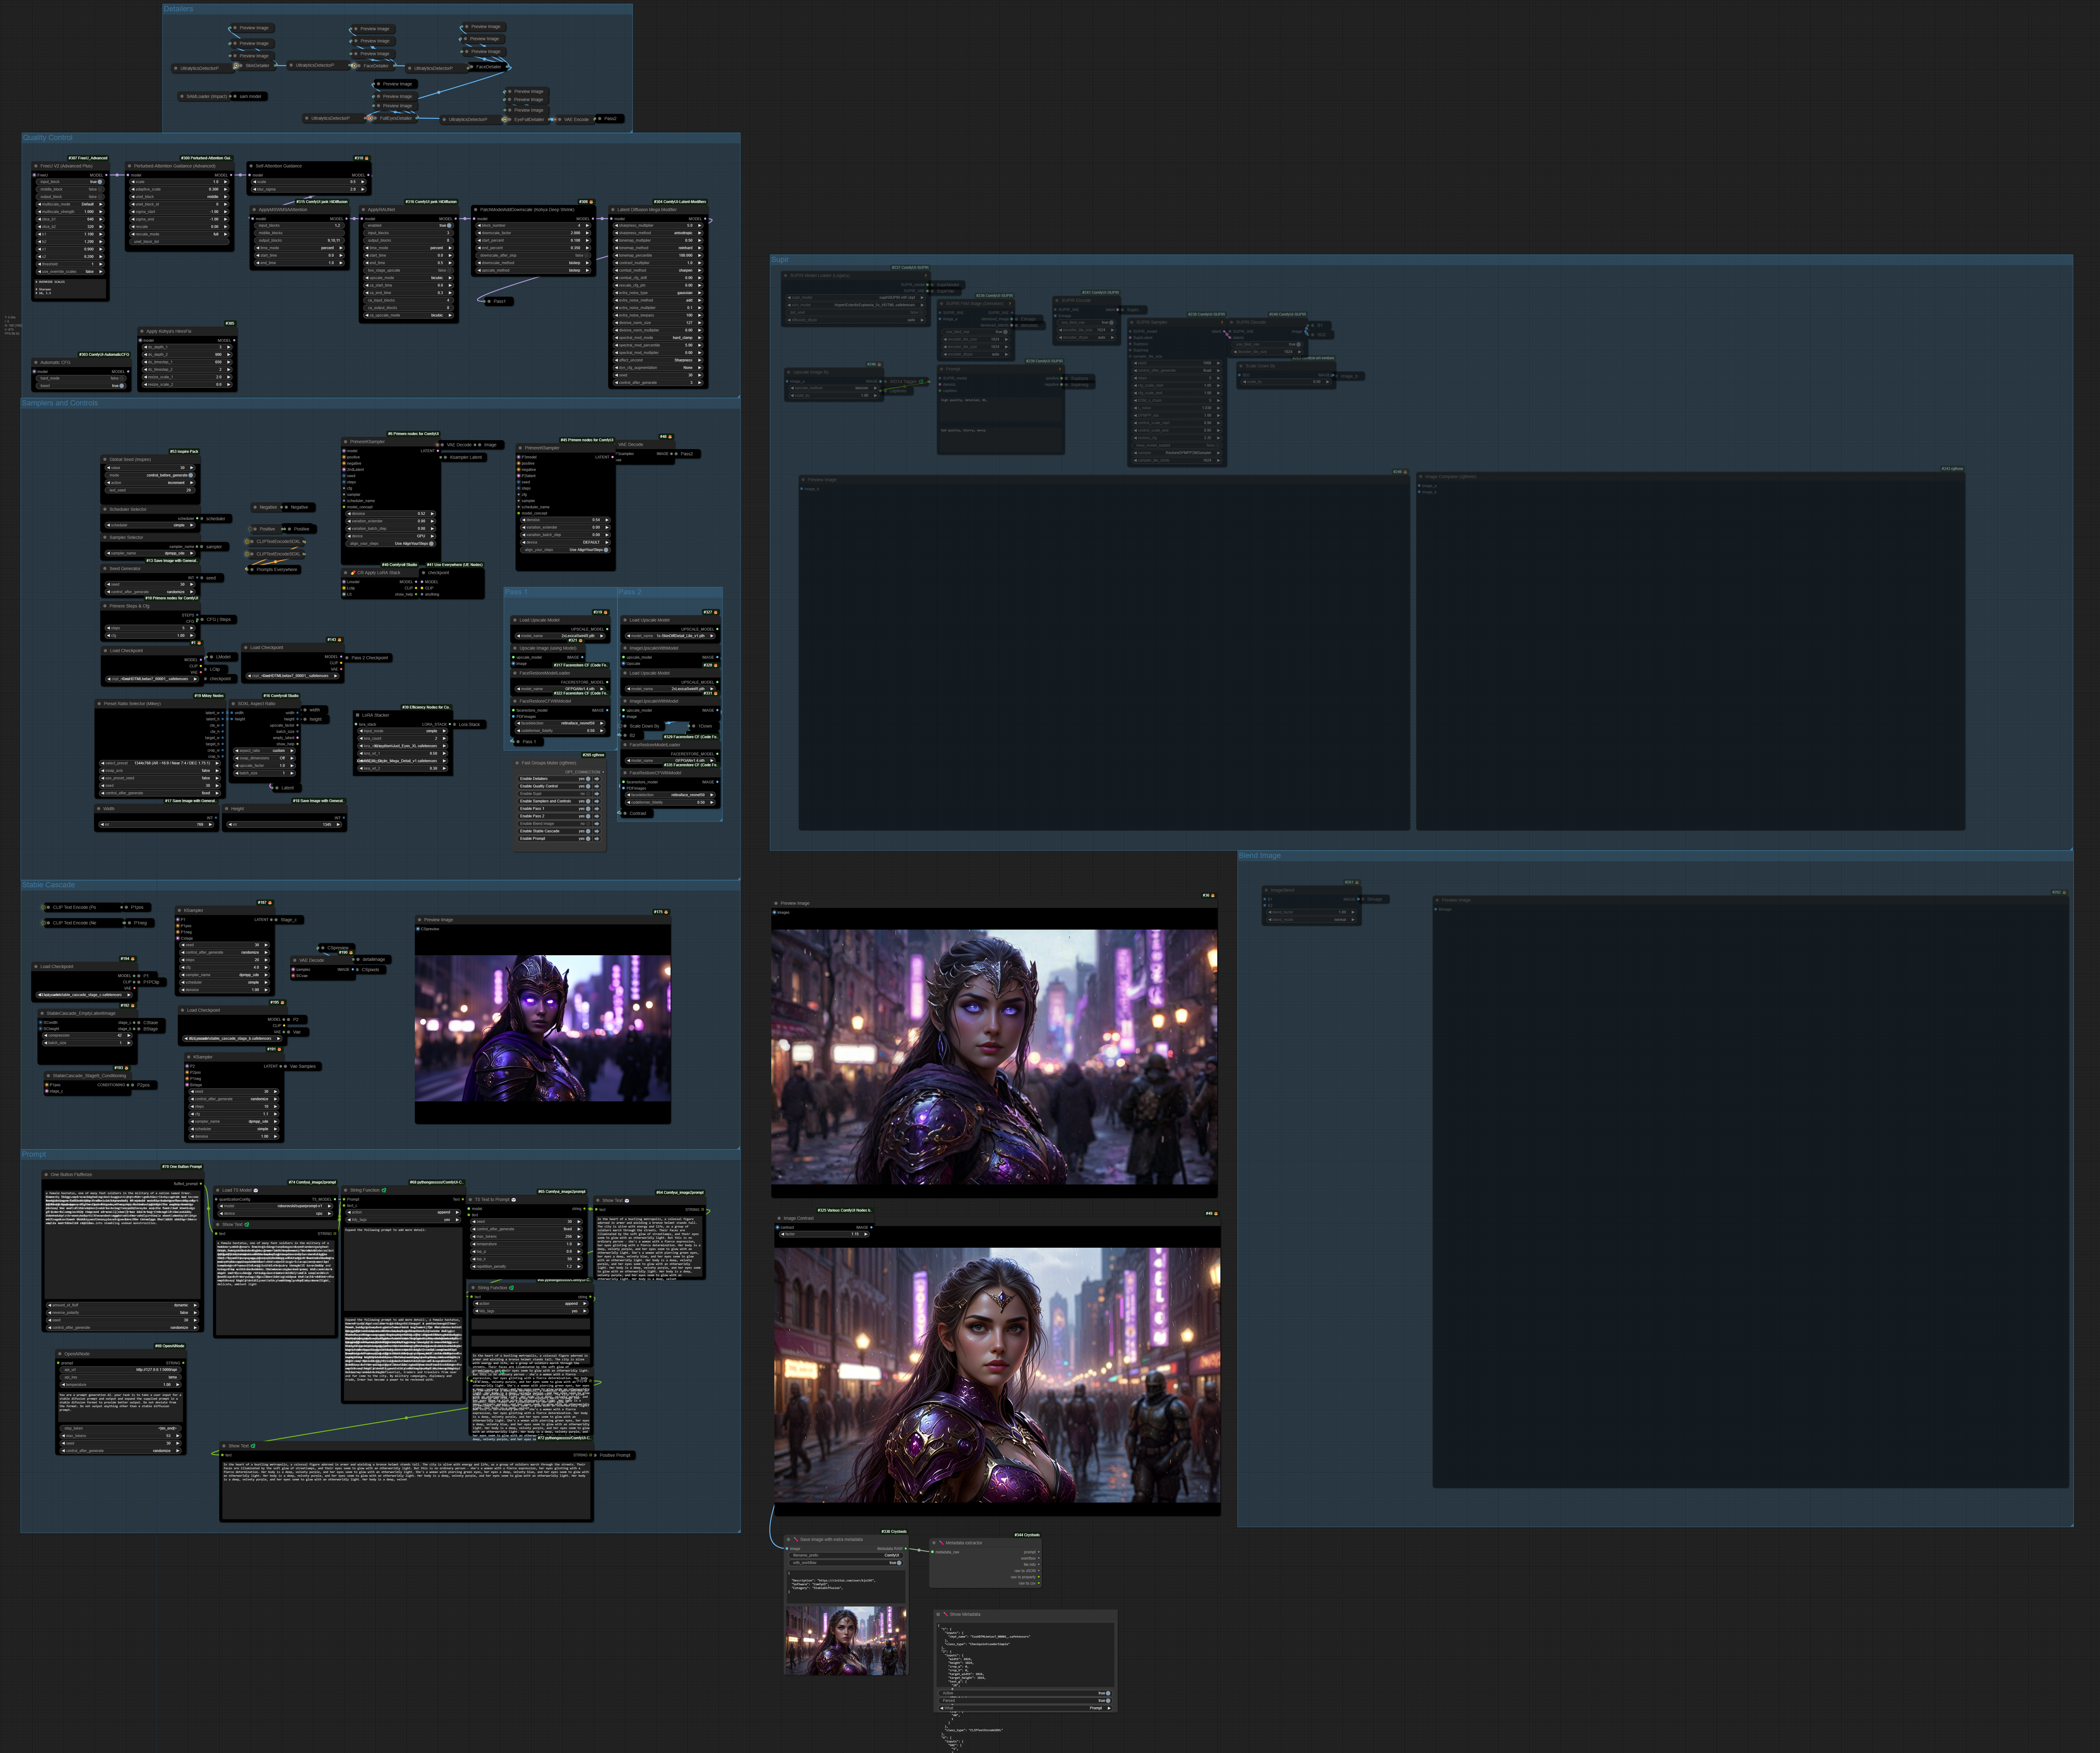Click the collapse dot on Seed Generator node

(105, 569)
